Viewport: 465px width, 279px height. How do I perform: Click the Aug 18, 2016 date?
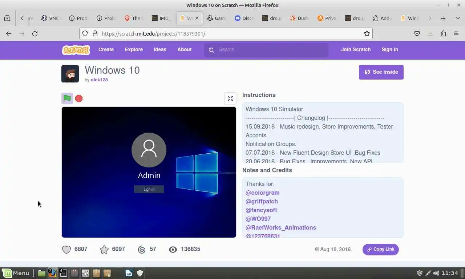(x=335, y=250)
